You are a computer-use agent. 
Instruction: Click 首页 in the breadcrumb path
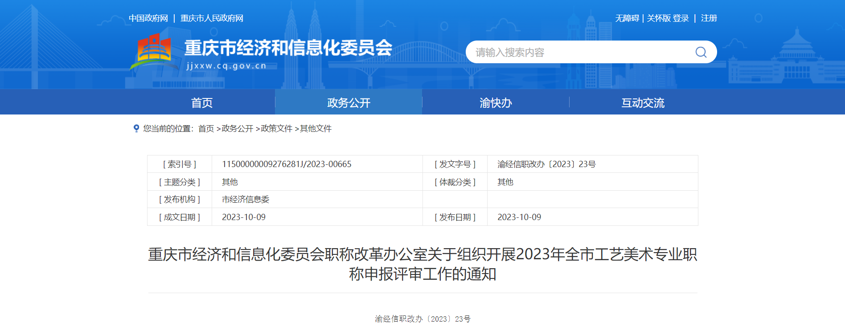[206, 129]
